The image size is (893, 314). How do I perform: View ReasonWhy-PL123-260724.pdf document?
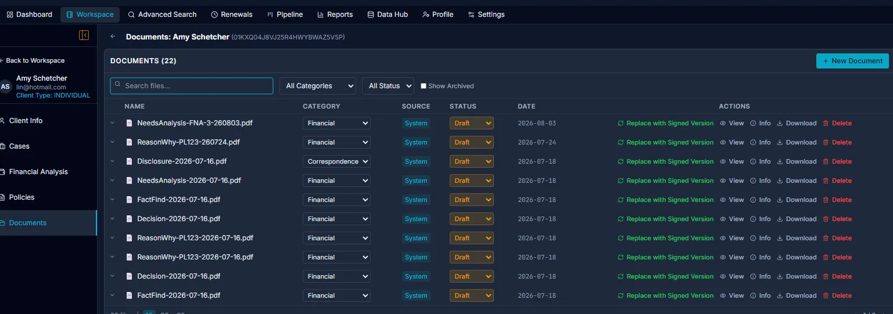point(732,142)
